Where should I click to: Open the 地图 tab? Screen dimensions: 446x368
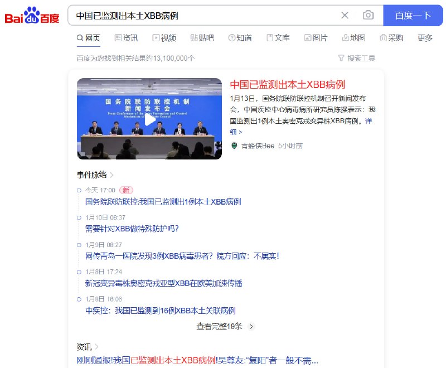point(353,38)
